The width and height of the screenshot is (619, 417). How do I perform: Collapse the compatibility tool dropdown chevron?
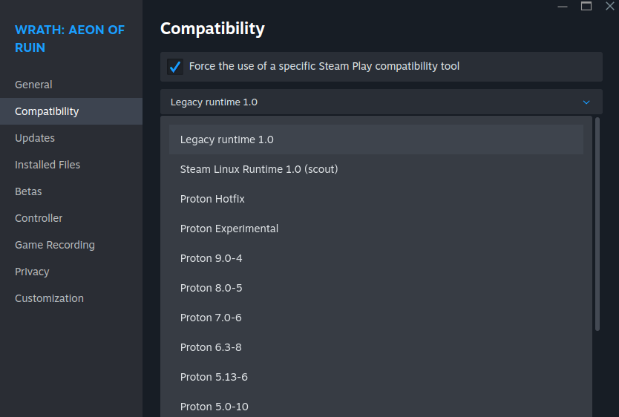586,102
